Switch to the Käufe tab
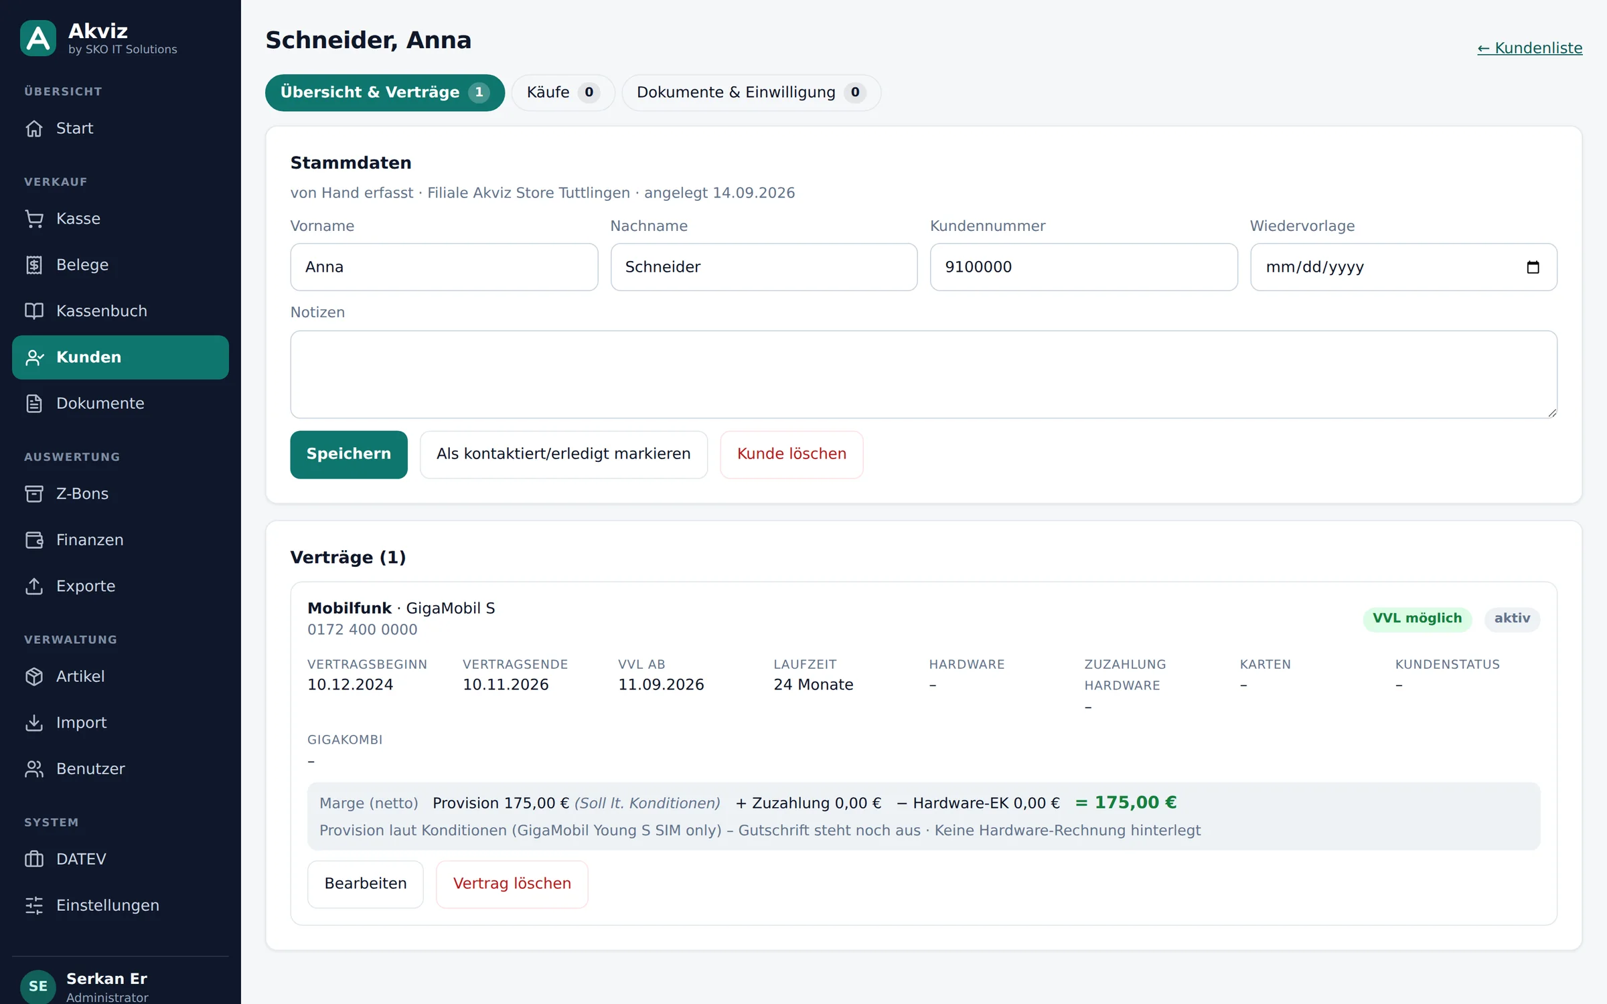The width and height of the screenshot is (1607, 1004). (x=562, y=92)
